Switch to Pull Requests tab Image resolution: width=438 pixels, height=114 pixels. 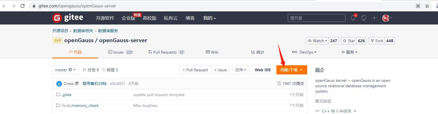tap(166, 52)
